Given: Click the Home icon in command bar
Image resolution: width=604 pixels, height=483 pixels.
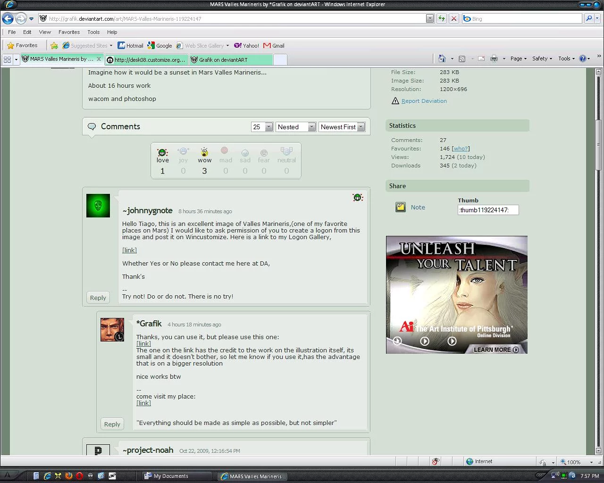Looking at the screenshot, I should (442, 58).
